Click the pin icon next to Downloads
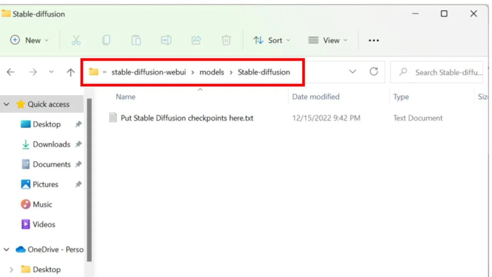The height and width of the screenshot is (277, 492). coord(78,144)
